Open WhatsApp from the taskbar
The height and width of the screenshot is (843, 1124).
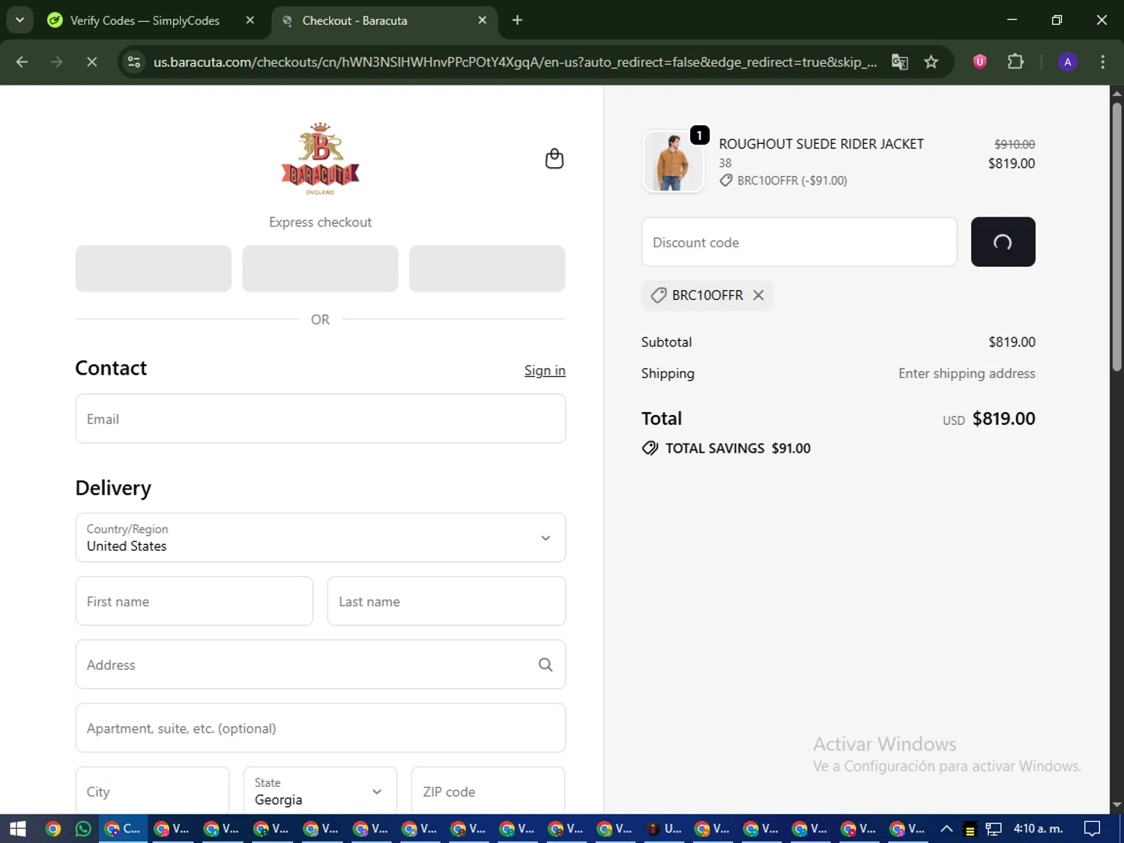click(83, 829)
